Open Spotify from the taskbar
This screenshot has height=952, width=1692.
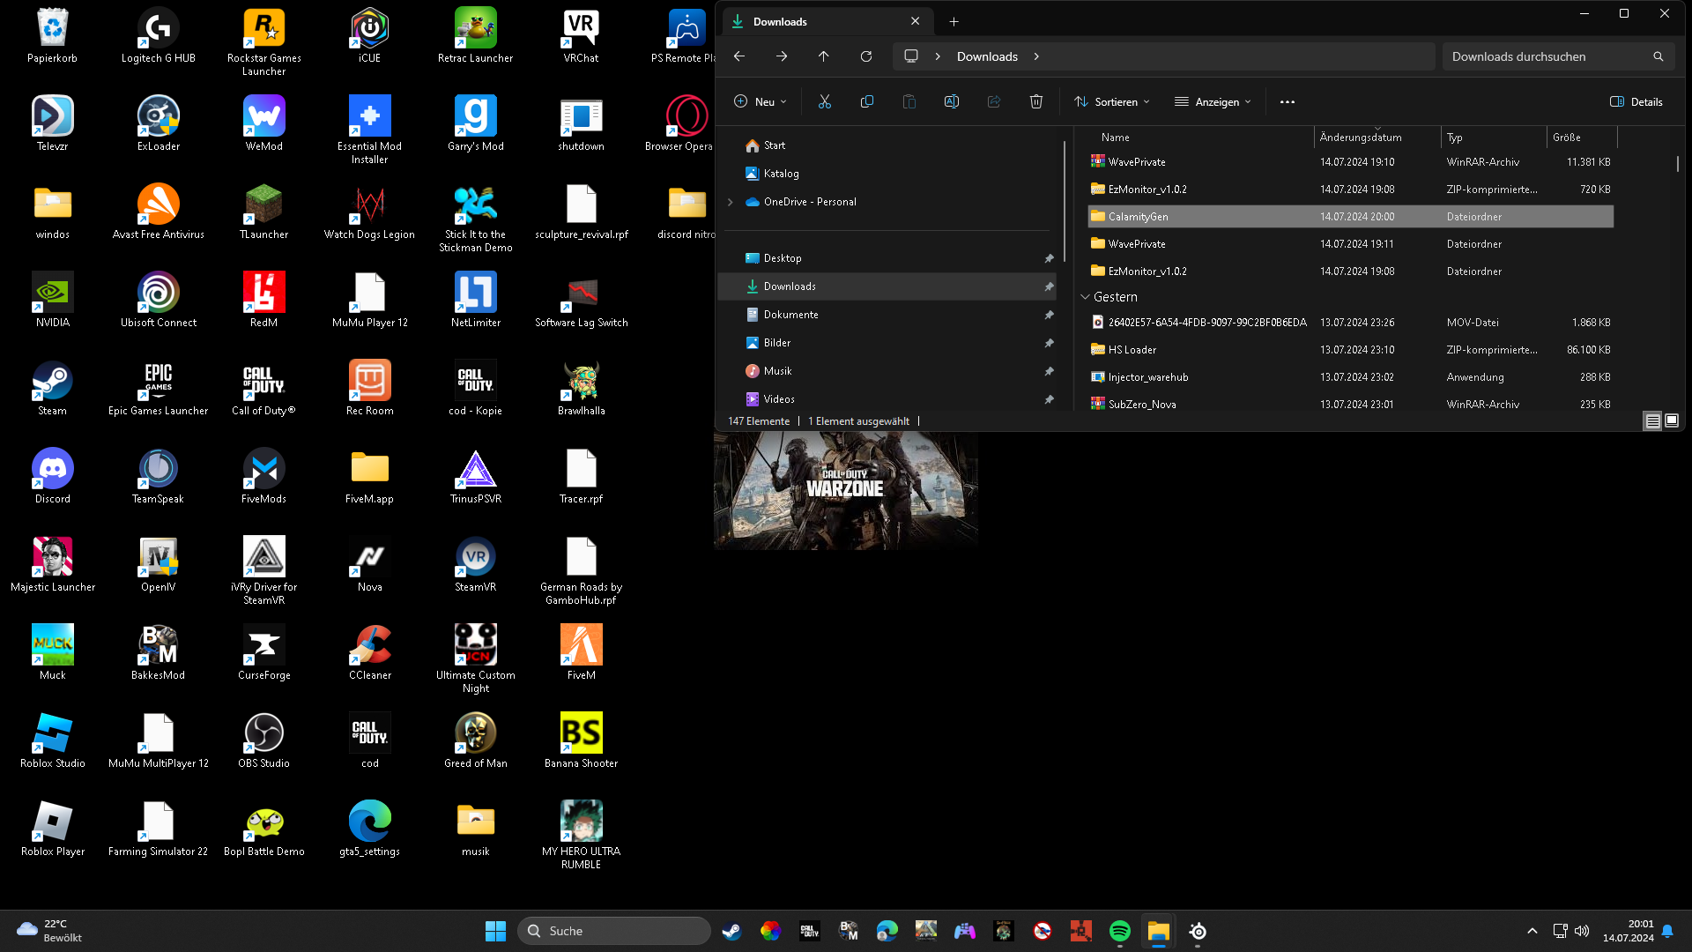point(1119,931)
